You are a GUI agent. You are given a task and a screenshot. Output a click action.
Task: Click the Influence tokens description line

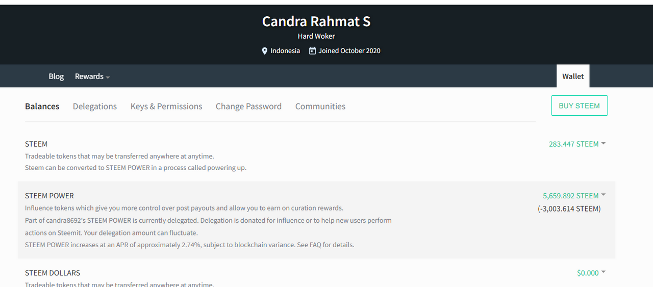(184, 208)
